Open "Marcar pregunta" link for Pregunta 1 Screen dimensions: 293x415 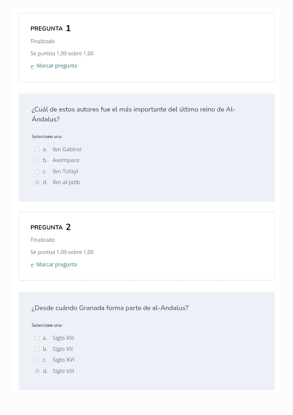pyautogui.click(x=57, y=66)
